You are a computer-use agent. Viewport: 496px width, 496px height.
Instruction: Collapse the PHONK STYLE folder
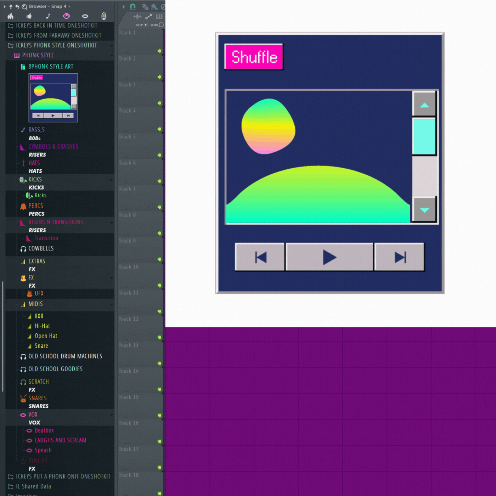38,55
